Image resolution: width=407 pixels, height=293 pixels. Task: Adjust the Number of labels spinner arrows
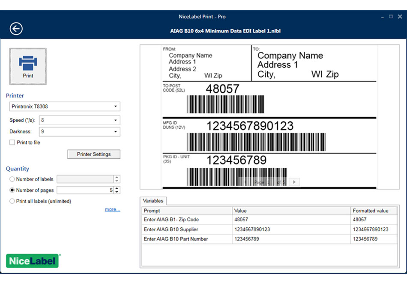(117, 179)
